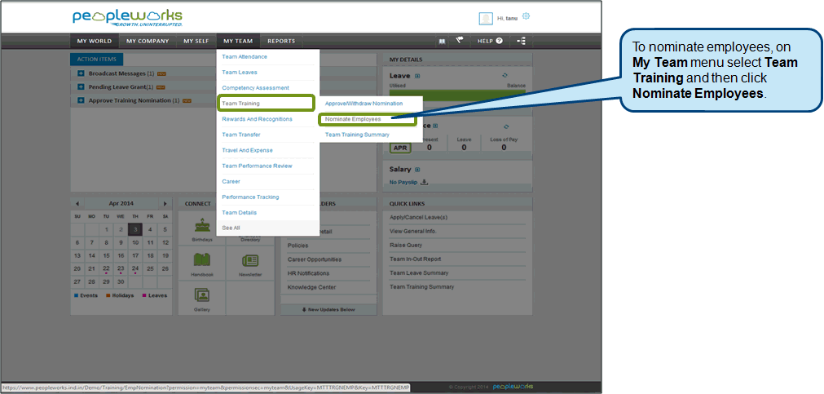
Task: Expand Pending Leave Grant action item
Action: (x=81, y=86)
